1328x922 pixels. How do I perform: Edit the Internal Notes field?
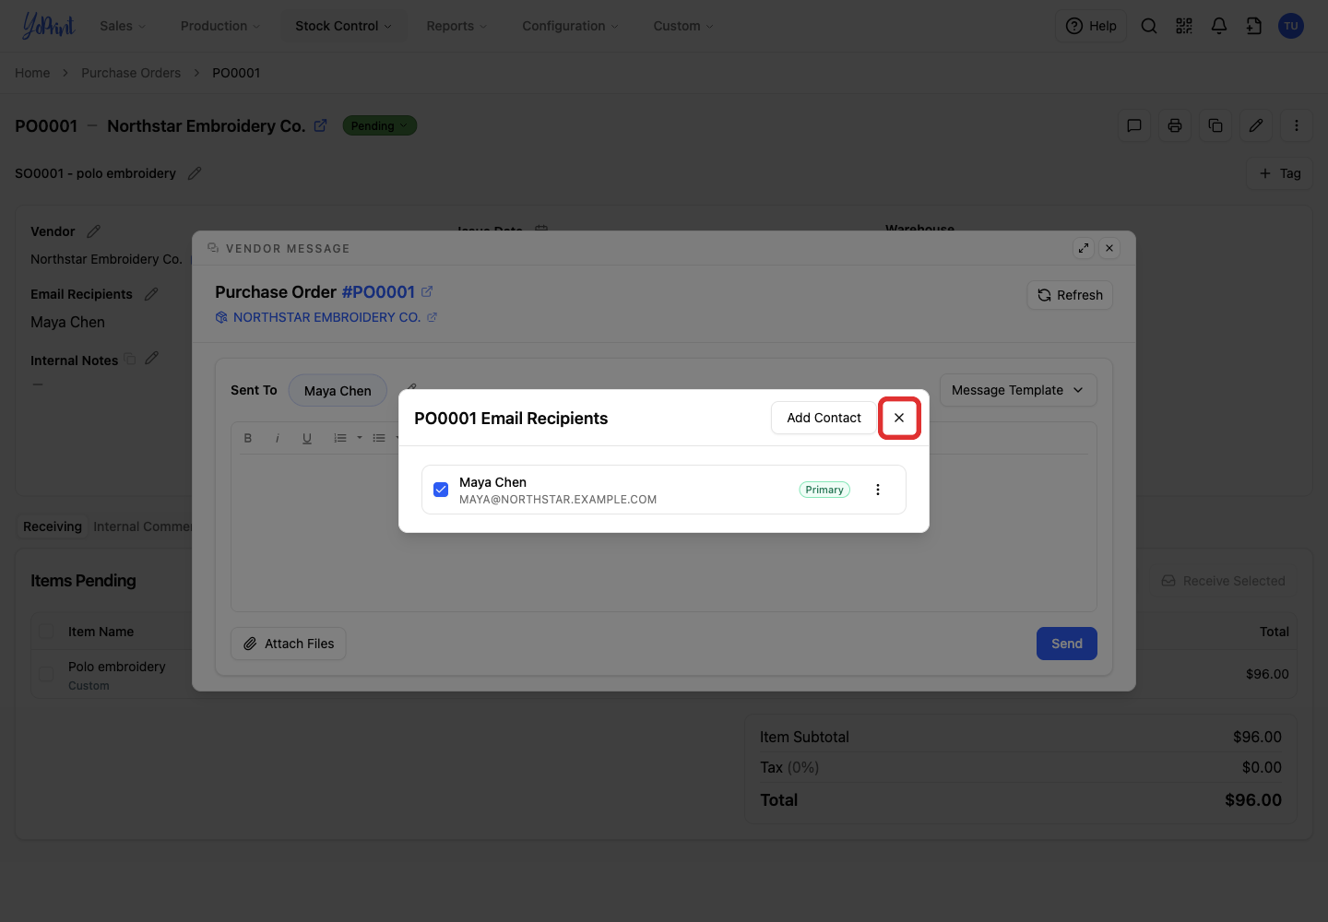(152, 358)
